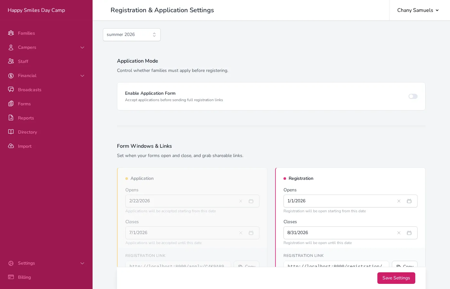
Task: Click the Registration card title
Action: (301, 179)
